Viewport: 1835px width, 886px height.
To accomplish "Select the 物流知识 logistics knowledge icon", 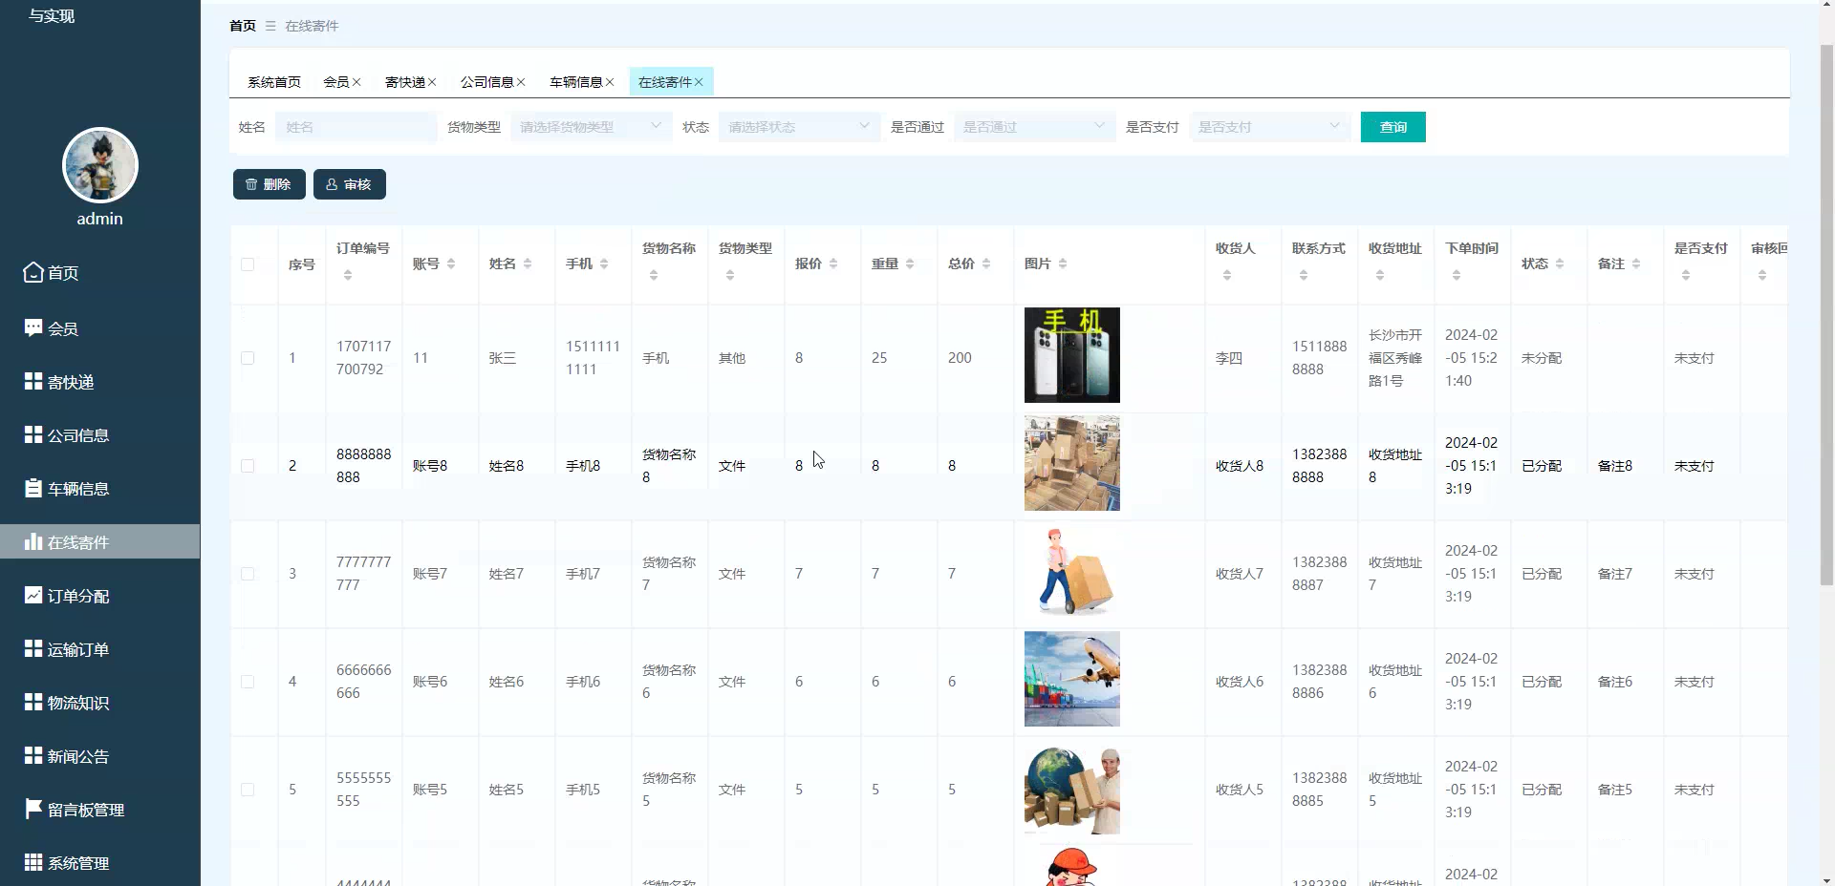I will [32, 702].
